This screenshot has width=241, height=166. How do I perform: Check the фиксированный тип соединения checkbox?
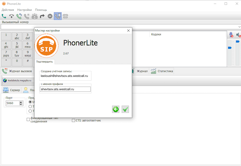pos(28,119)
